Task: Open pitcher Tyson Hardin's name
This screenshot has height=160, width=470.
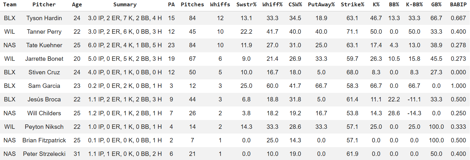Action: tap(44, 18)
